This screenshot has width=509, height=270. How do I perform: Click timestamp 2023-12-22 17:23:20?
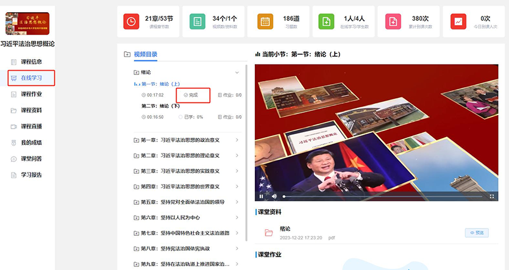tap(301, 238)
